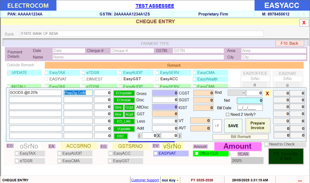The image size is (310, 183).
Task: Click DSC green button
Action: (120, 136)
